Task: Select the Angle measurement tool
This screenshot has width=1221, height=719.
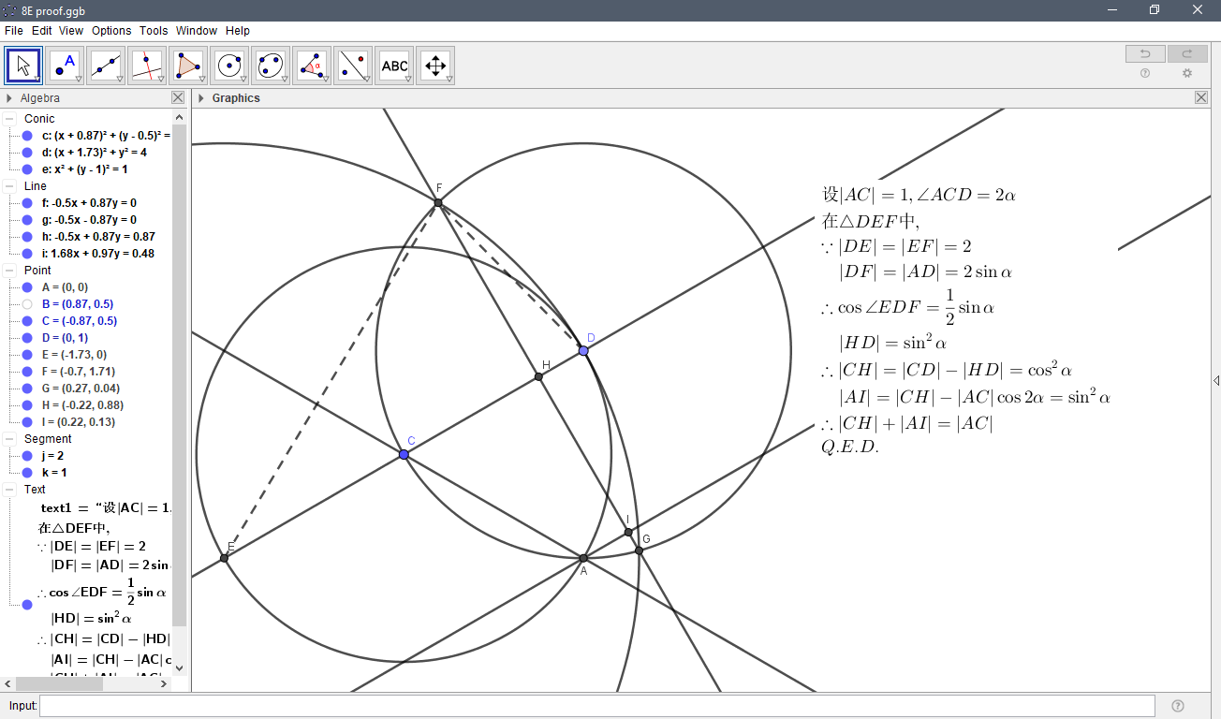Action: tap(312, 65)
